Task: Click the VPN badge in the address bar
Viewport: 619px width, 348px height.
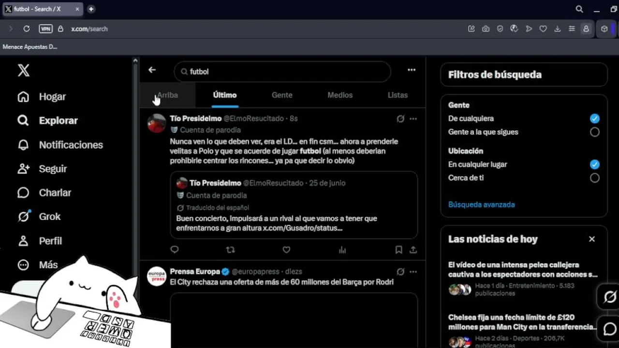Action: tap(45, 29)
